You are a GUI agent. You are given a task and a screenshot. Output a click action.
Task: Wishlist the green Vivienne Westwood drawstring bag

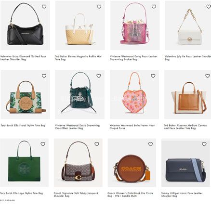click(99, 76)
